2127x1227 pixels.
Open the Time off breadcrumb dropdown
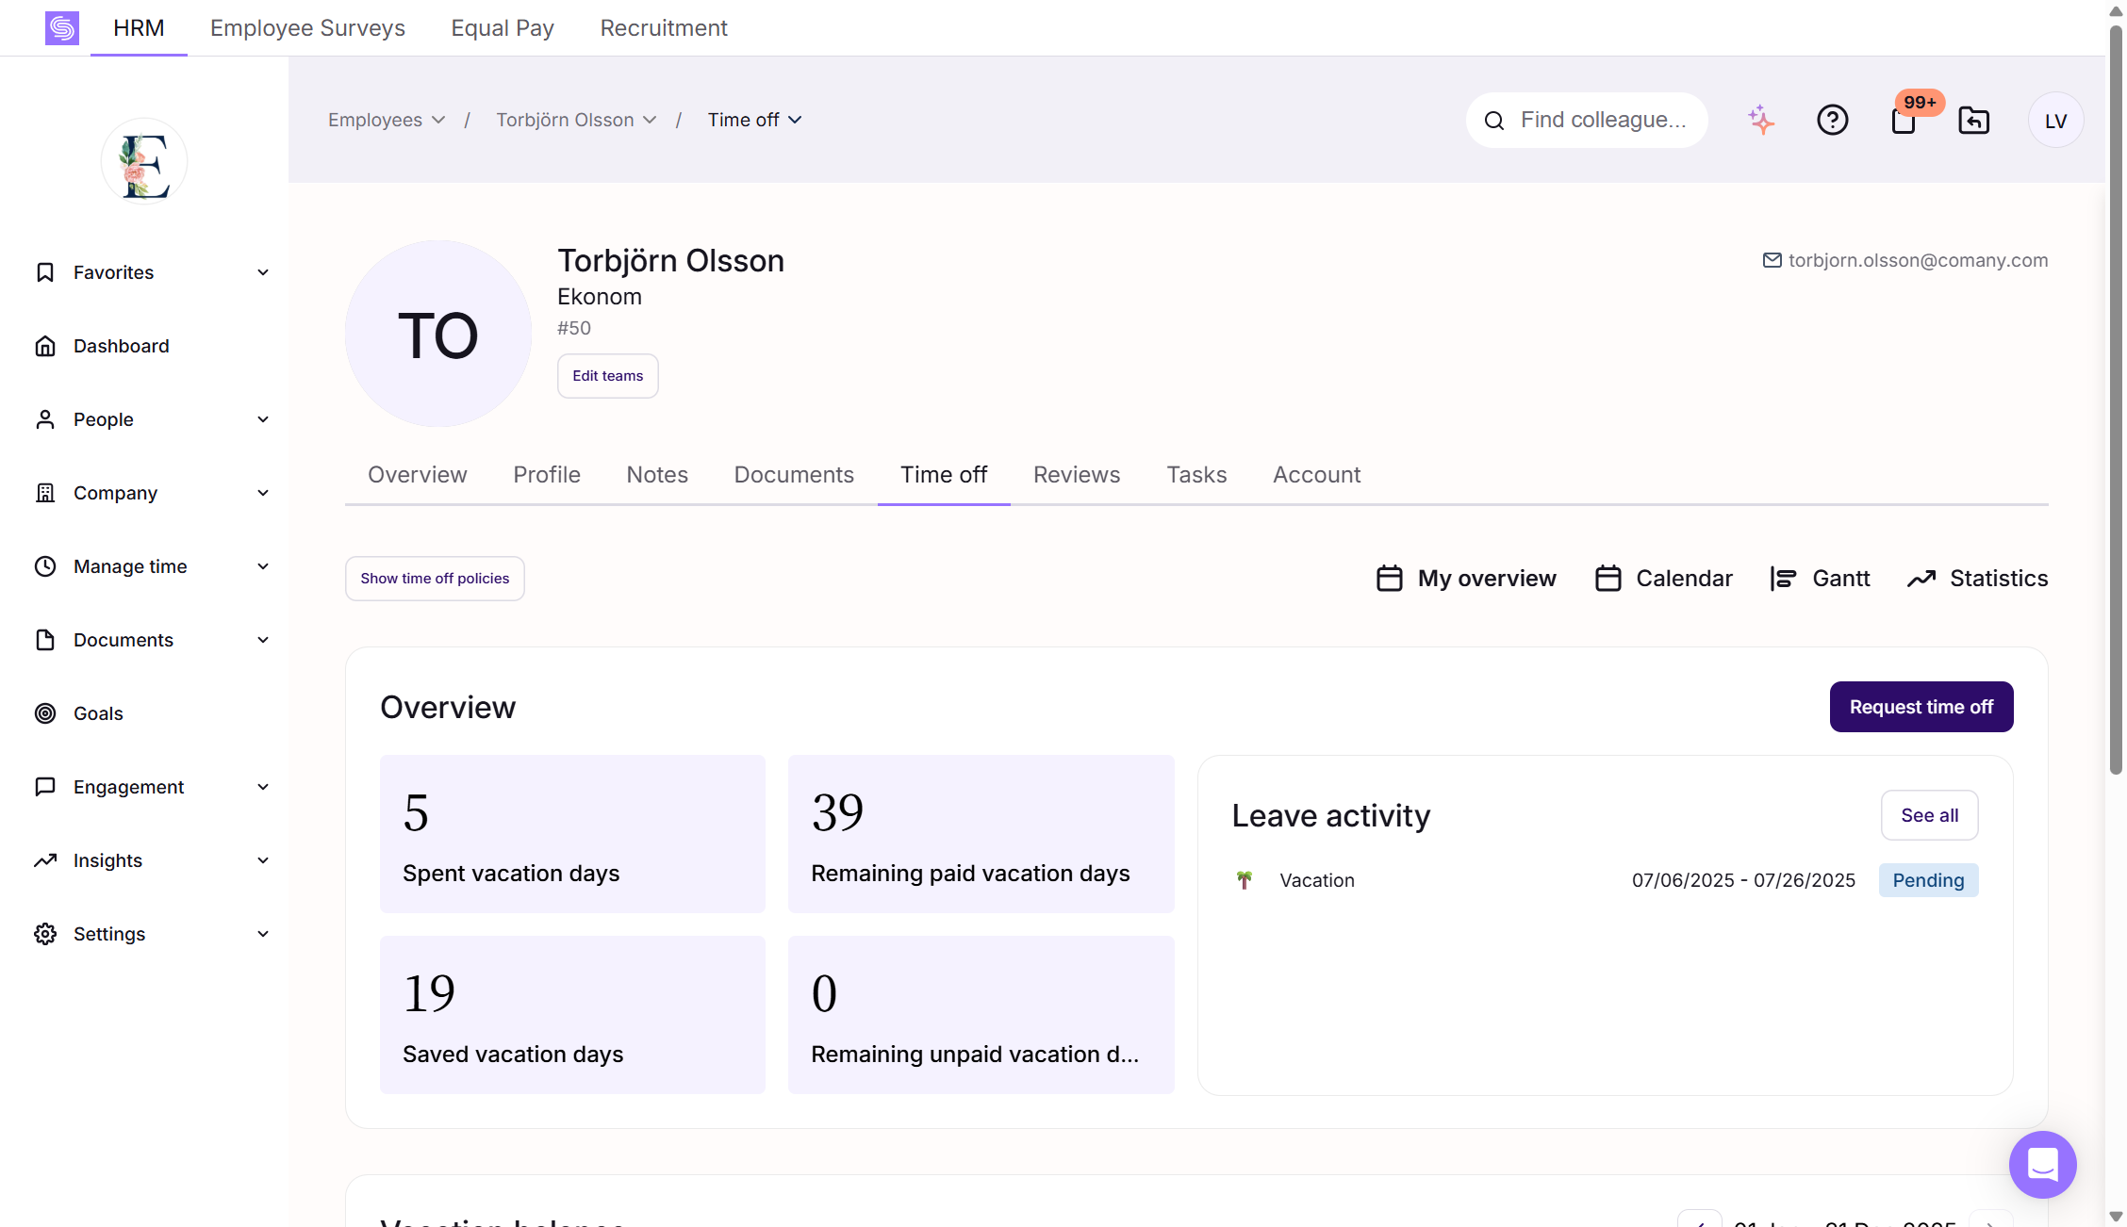pyautogui.click(x=754, y=120)
